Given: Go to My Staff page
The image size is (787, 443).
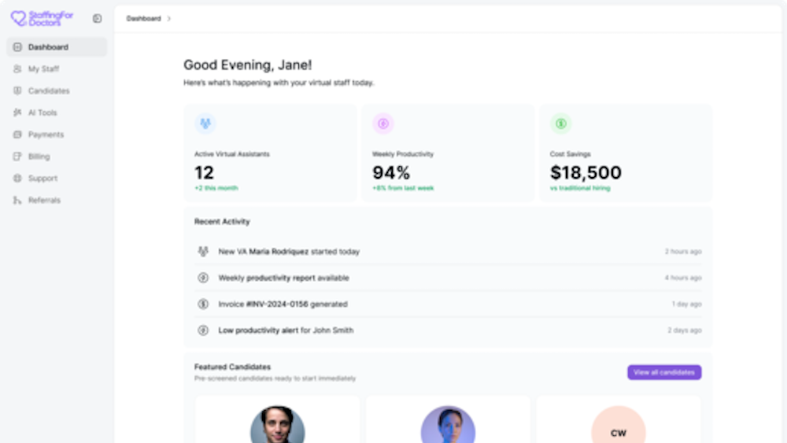Looking at the screenshot, I should coord(43,69).
